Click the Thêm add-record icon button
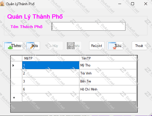Screen dimensions: 152x116 point(13,46)
